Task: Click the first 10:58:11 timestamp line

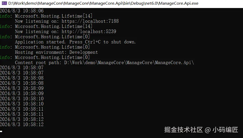Action: tap(22, 109)
